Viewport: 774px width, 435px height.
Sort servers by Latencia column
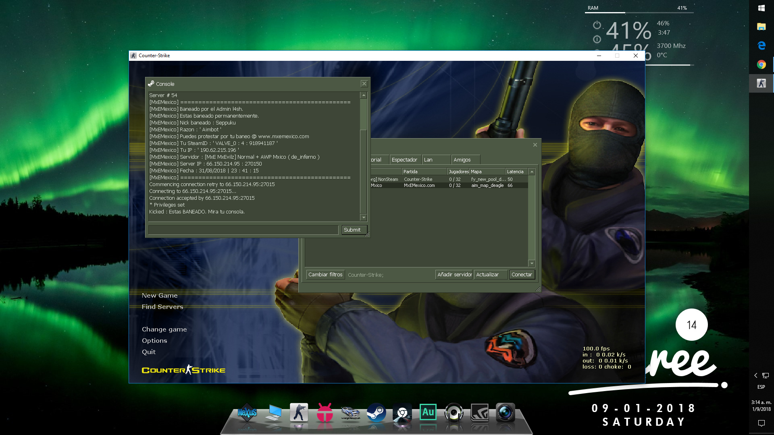click(x=516, y=172)
